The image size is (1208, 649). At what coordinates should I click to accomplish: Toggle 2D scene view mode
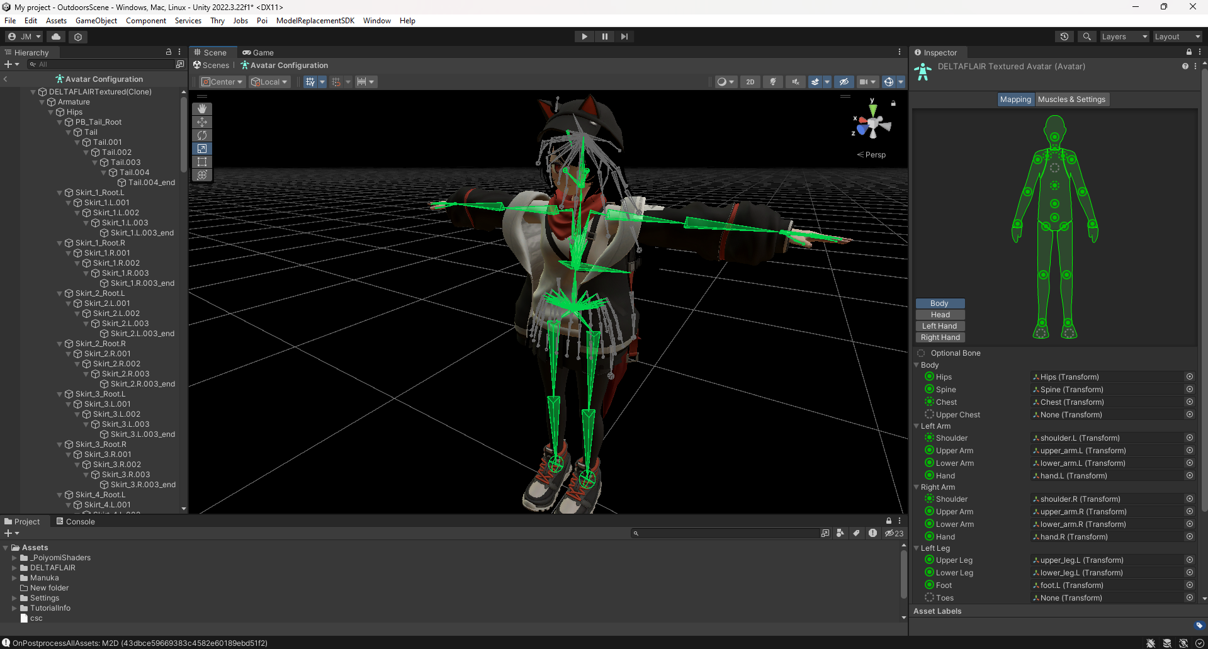(750, 82)
